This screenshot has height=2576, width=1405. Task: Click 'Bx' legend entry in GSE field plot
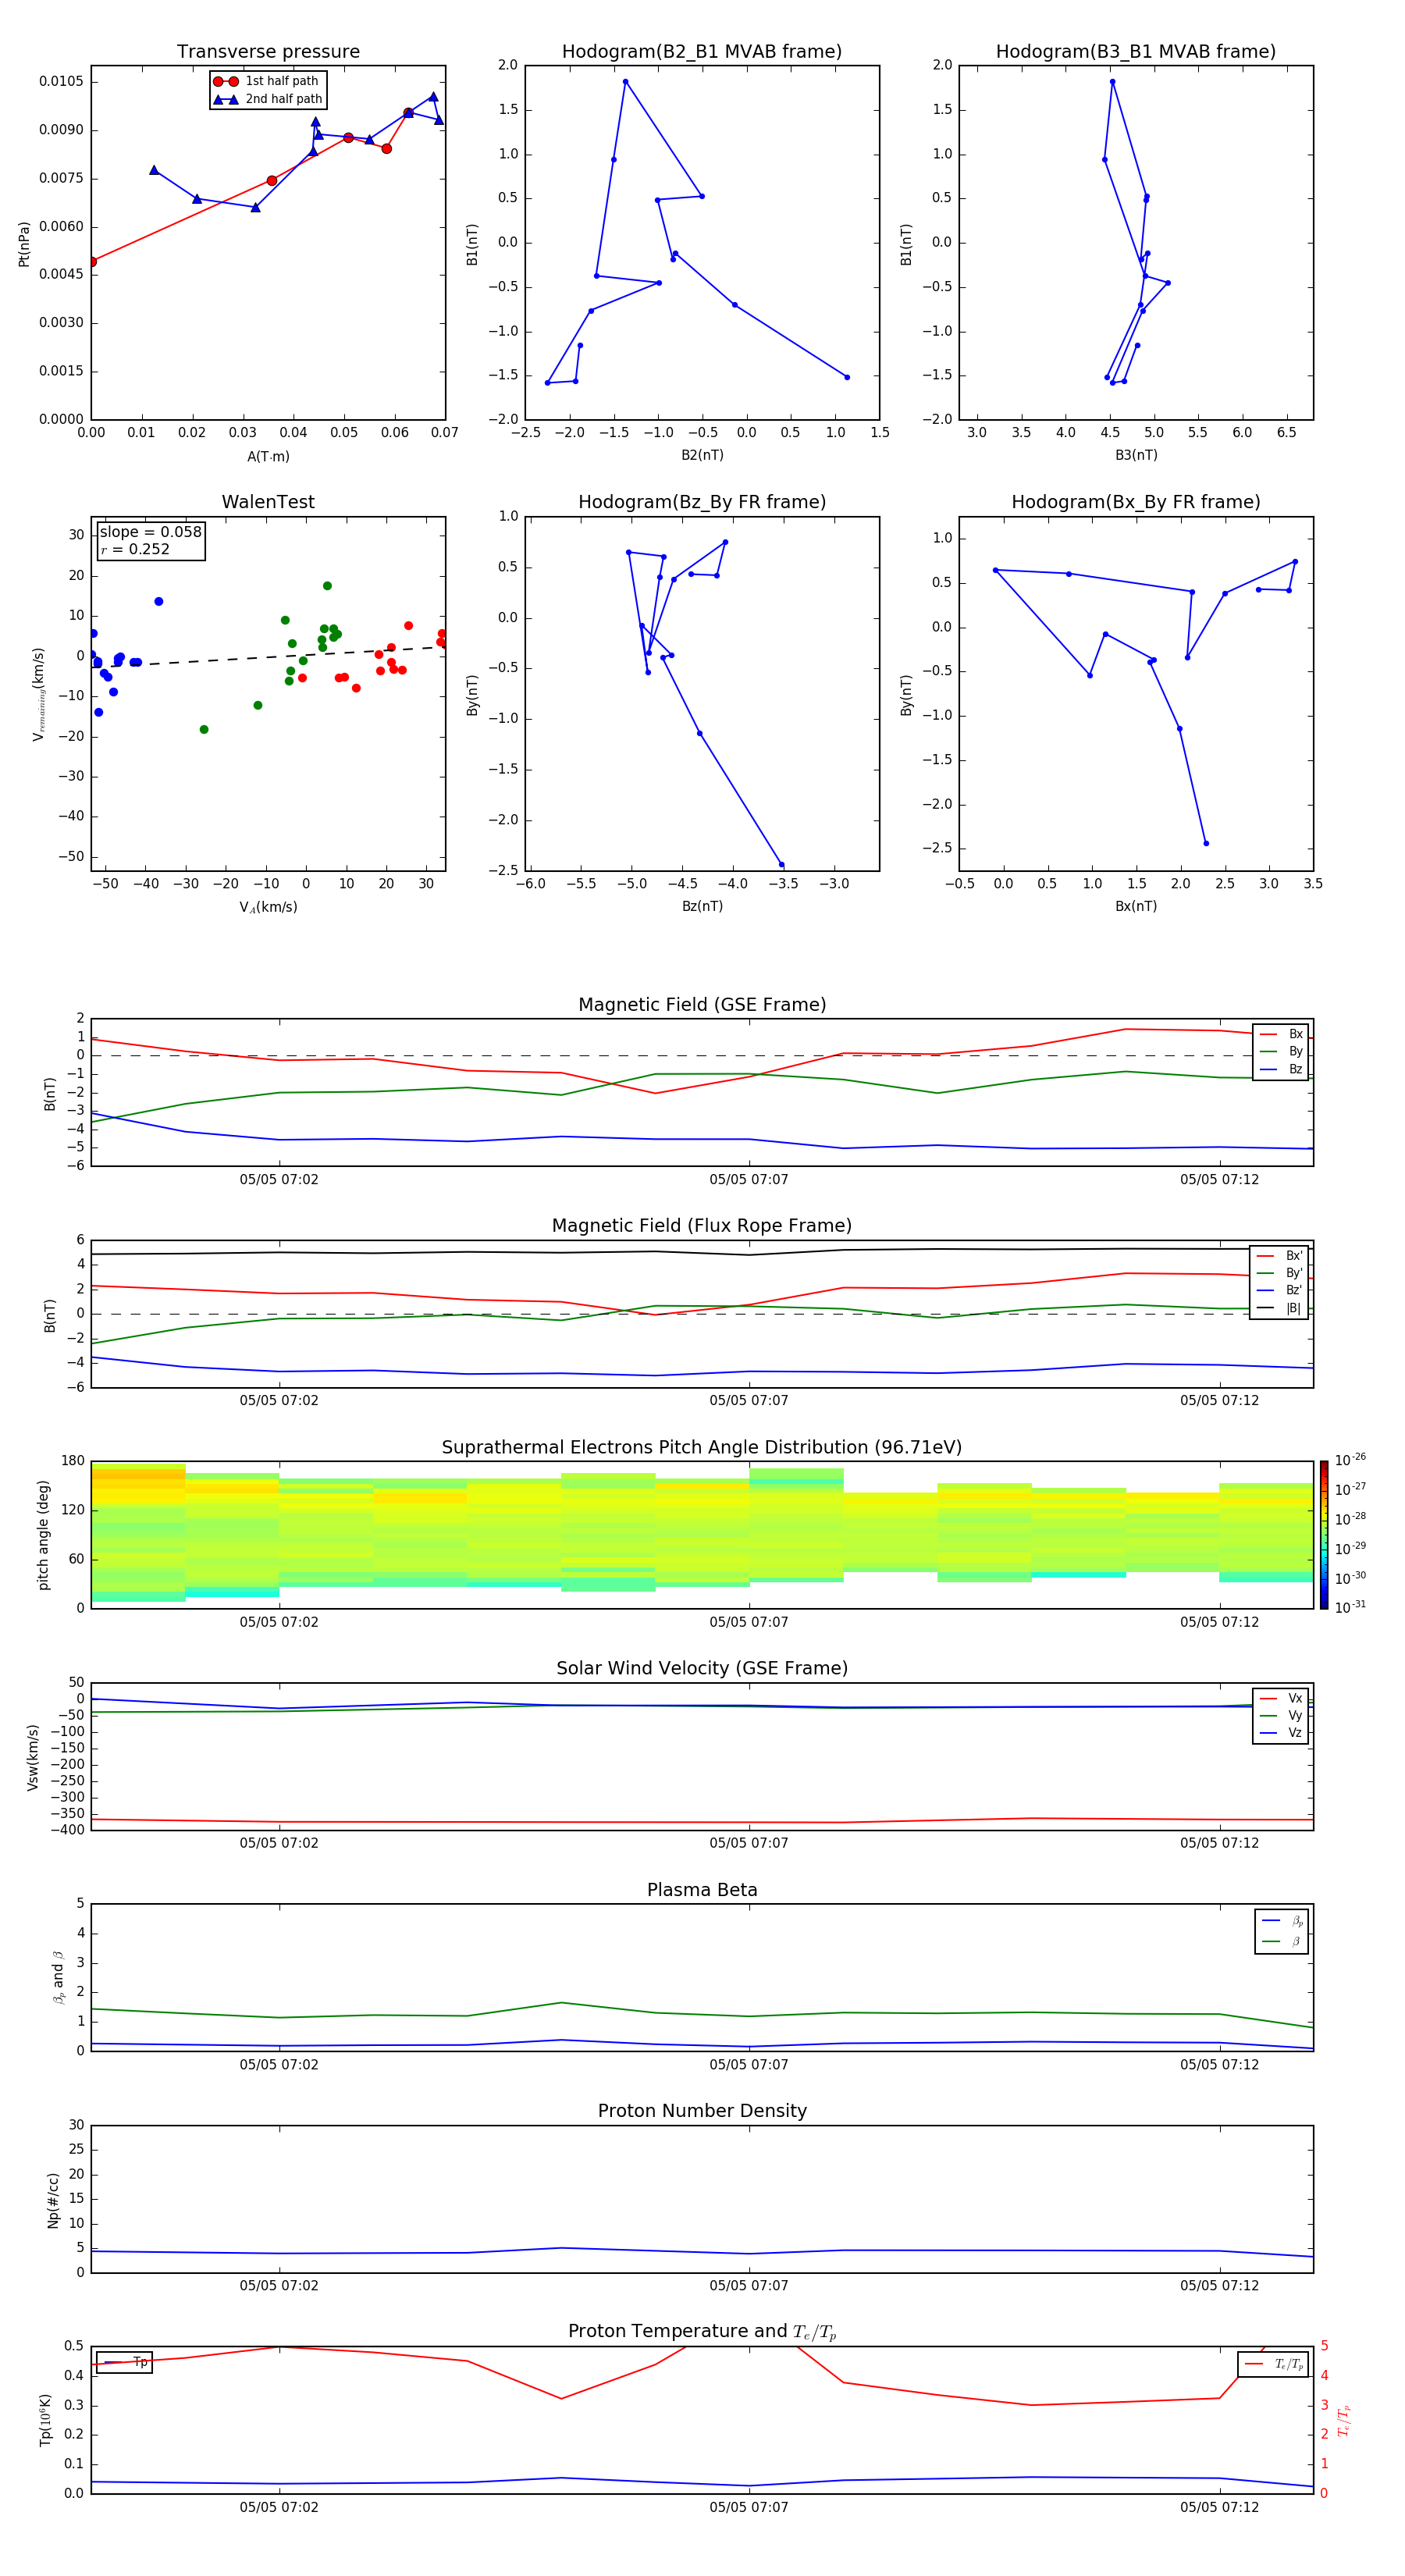(1281, 1034)
